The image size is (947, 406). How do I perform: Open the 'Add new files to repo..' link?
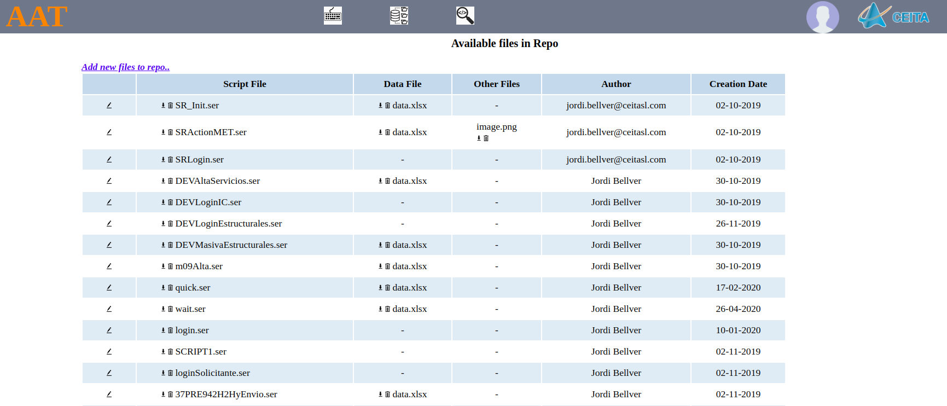point(125,67)
